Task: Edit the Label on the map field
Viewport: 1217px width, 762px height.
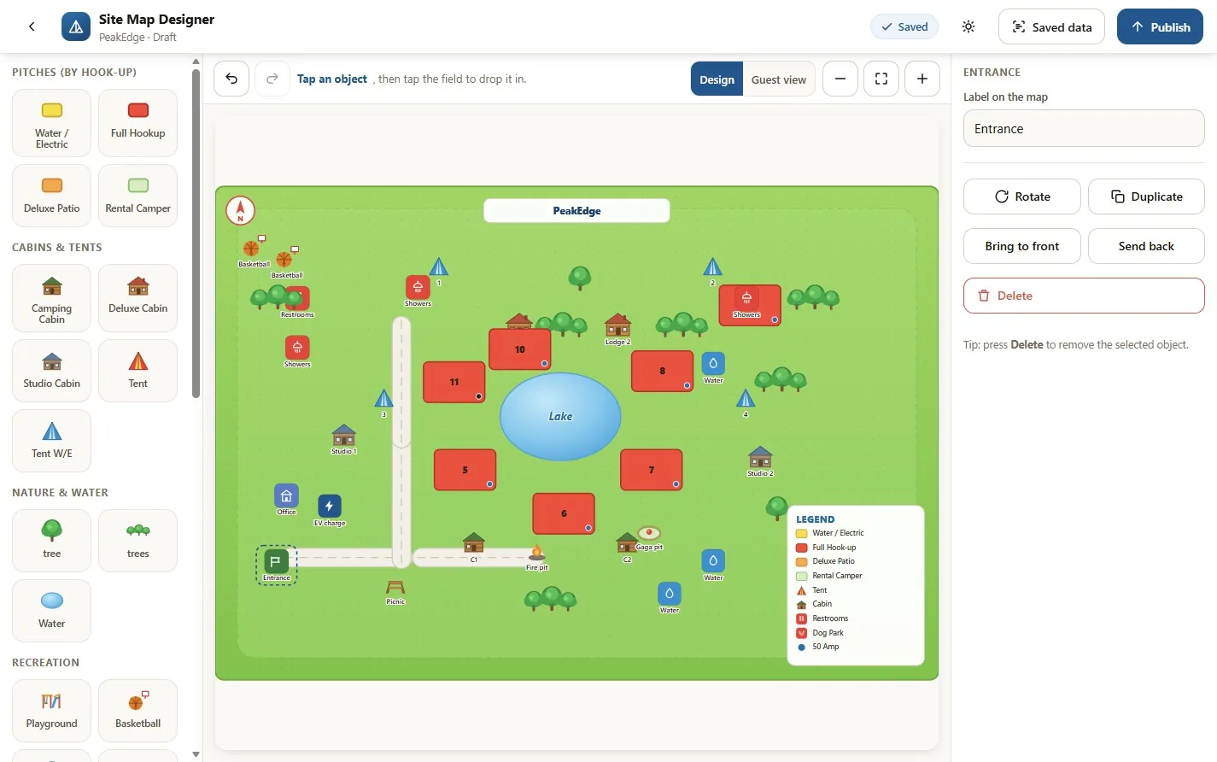Action: pos(1084,129)
